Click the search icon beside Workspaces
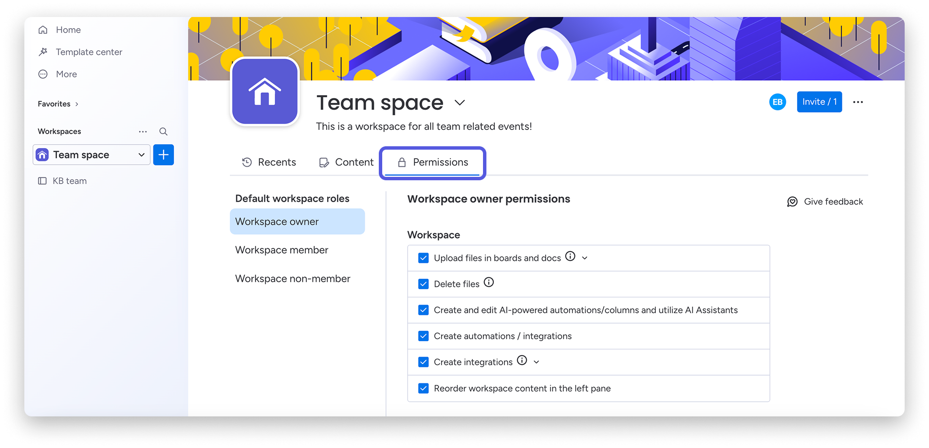 click(x=164, y=132)
